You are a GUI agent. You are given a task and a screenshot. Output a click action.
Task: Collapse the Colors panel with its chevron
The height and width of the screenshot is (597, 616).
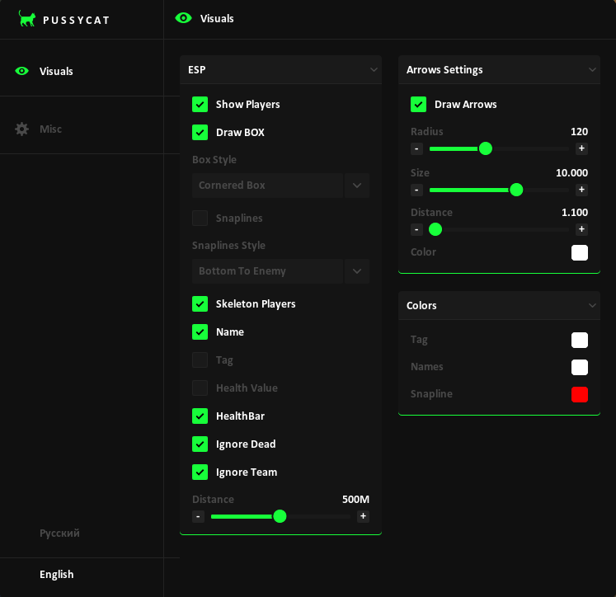point(592,306)
